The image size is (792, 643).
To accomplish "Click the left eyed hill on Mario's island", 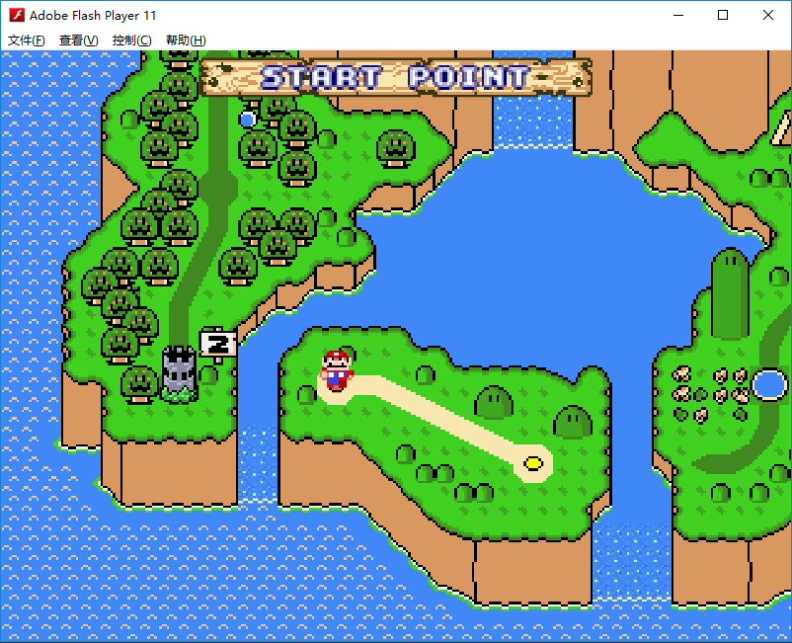I will [x=494, y=402].
